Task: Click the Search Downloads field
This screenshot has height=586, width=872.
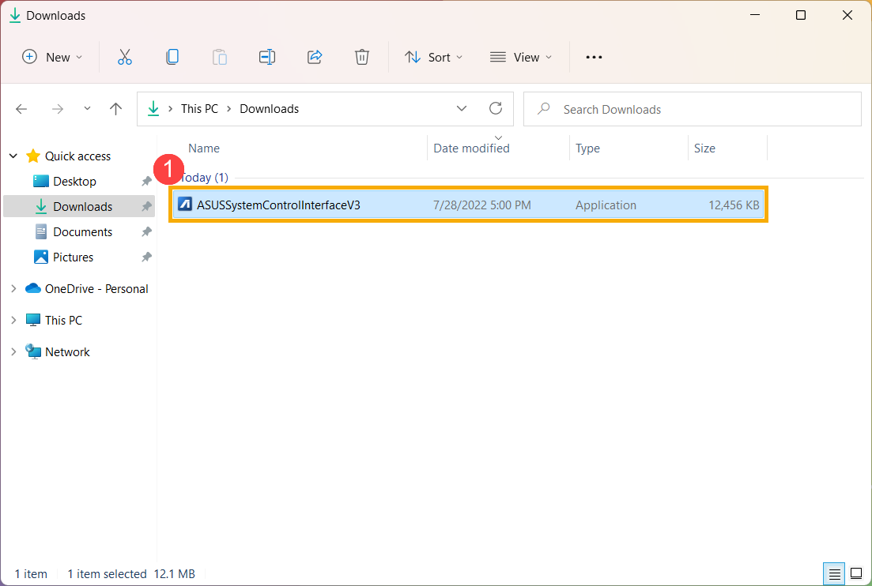Action: click(x=693, y=109)
